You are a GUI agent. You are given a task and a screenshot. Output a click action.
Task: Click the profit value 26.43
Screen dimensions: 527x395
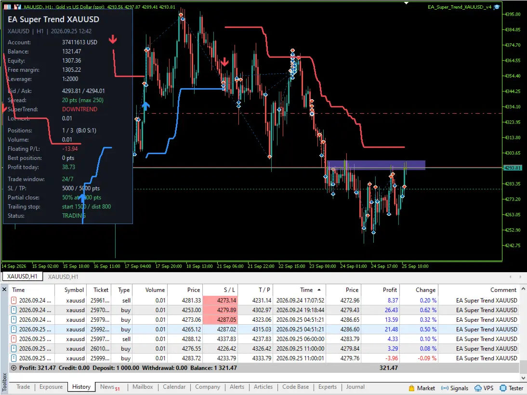391,310
